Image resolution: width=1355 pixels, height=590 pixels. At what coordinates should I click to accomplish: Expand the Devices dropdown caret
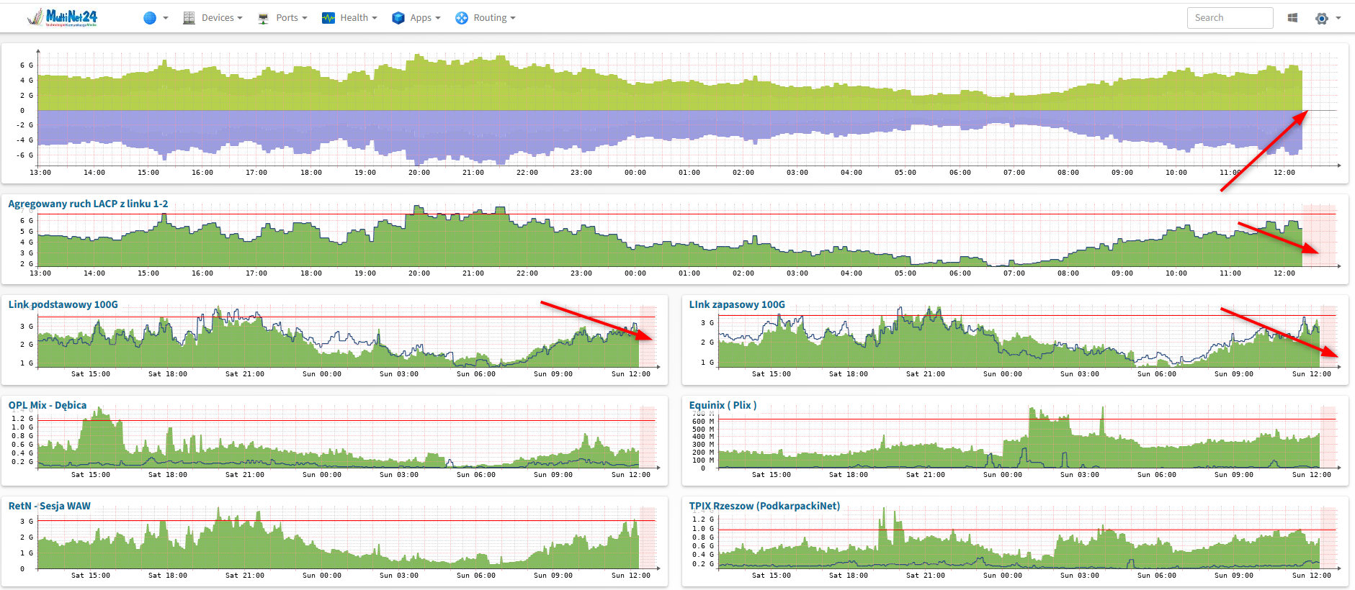240,18
